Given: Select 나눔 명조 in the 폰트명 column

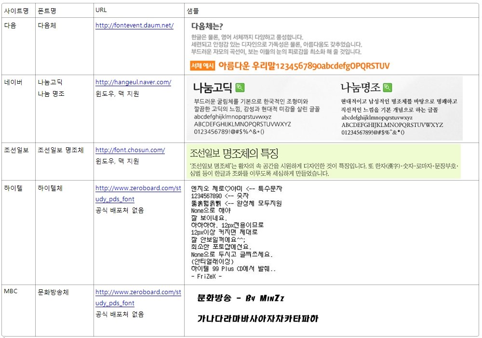Looking at the screenshot, I should click(x=51, y=93).
